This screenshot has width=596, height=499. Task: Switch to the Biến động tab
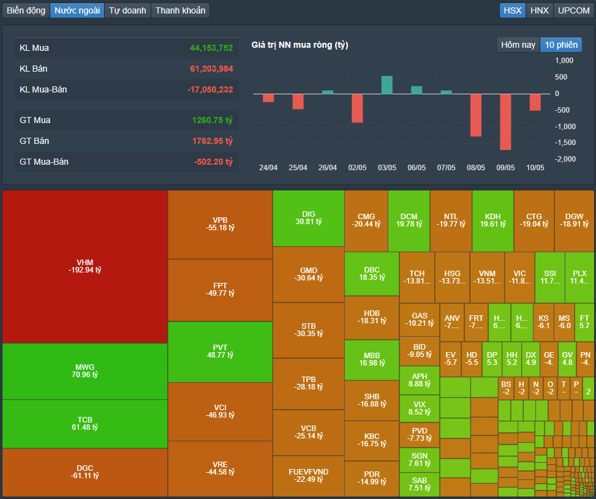[26, 10]
